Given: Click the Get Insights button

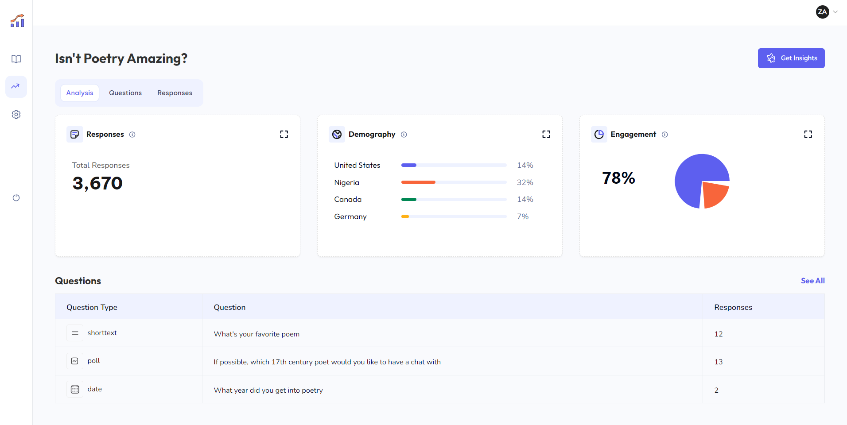Looking at the screenshot, I should click(x=791, y=58).
